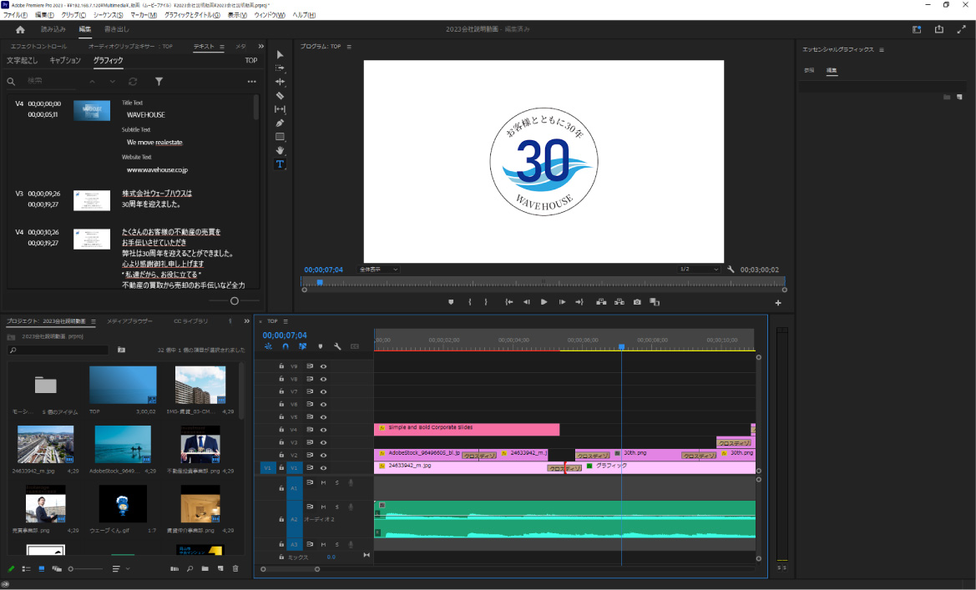976x590 pixels.
Task: Switch Project panel to list view
Action: tap(26, 569)
